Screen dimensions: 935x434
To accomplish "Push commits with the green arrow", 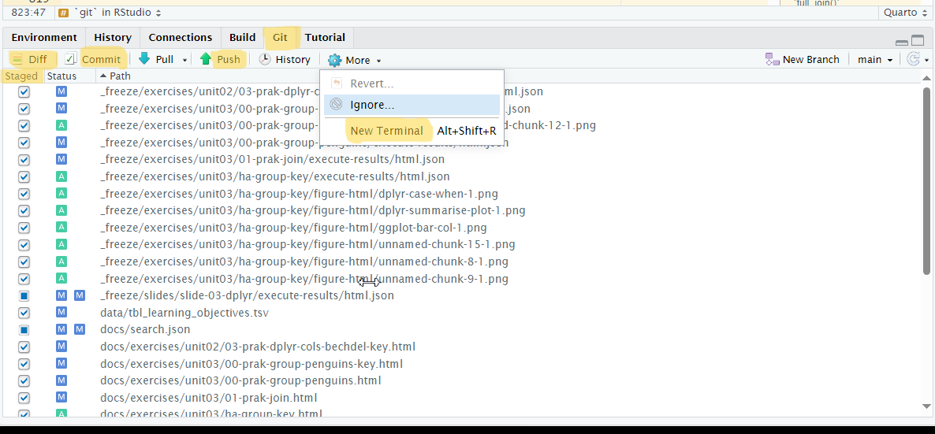I will pyautogui.click(x=206, y=59).
